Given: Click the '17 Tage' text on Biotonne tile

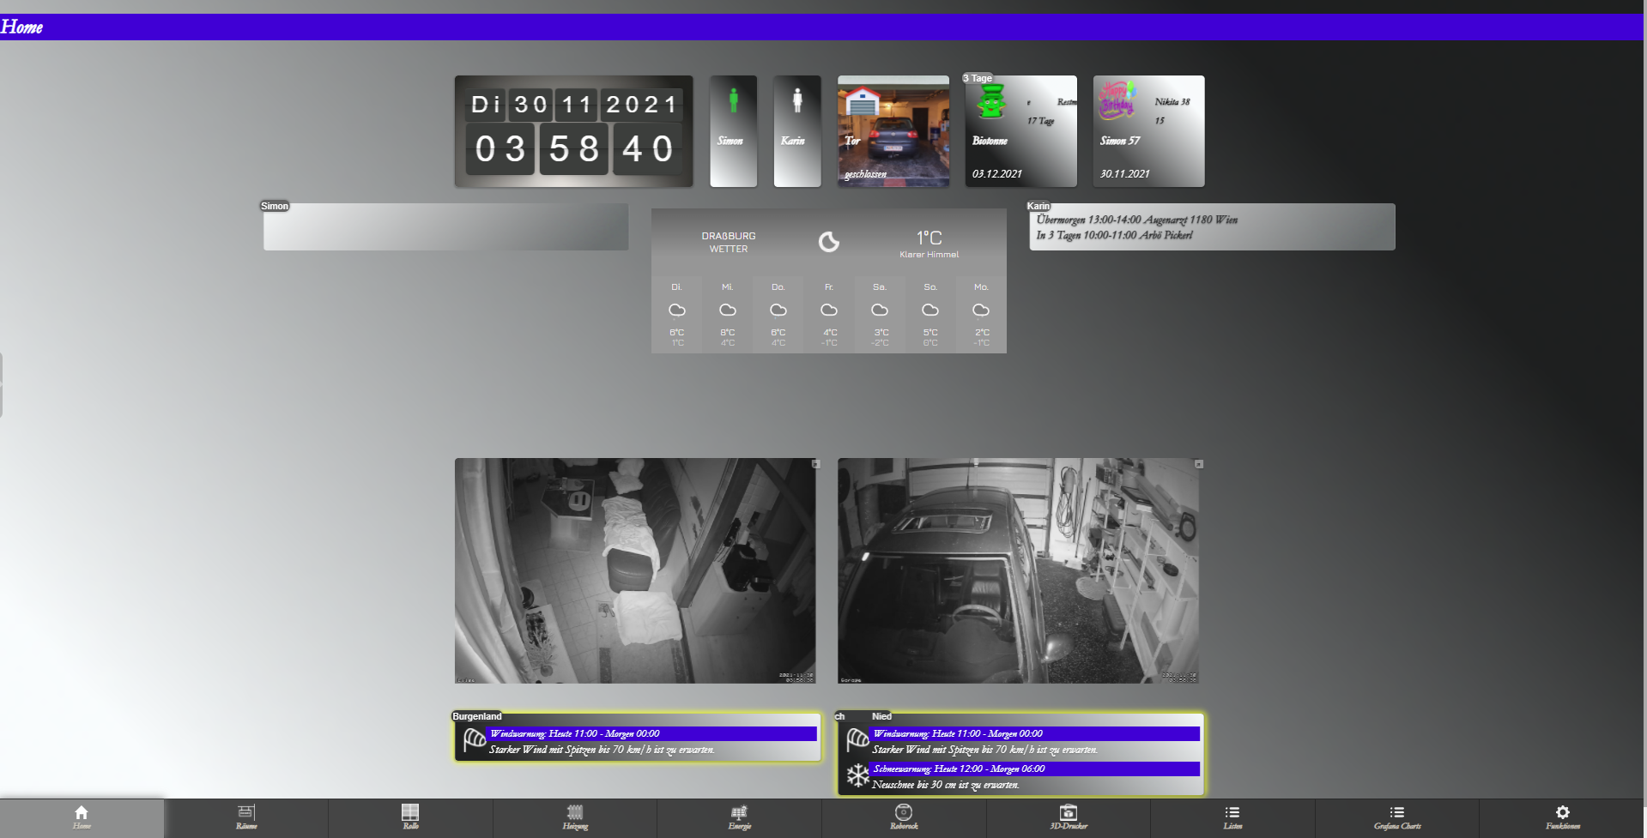Looking at the screenshot, I should 1041,121.
